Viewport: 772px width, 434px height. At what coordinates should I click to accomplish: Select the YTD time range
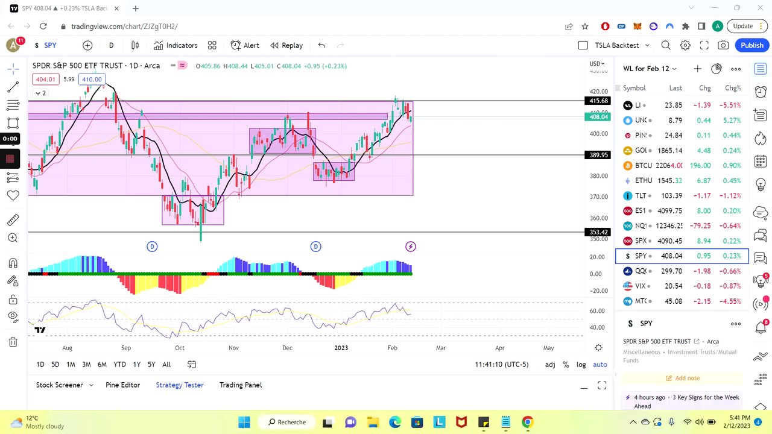(119, 364)
